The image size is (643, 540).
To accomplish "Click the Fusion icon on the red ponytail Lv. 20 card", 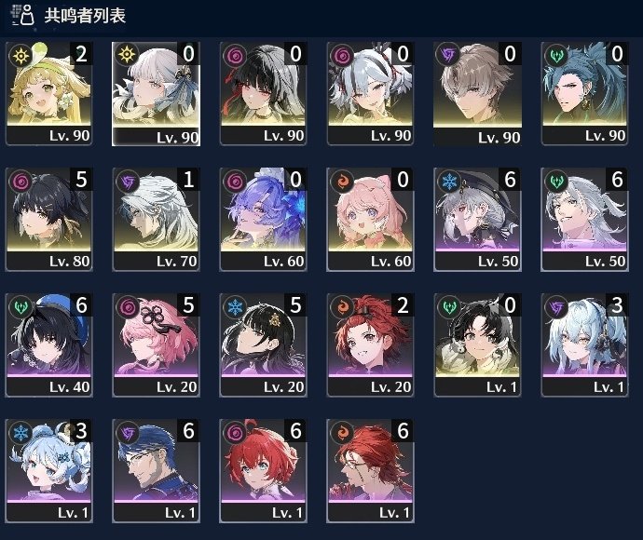I will click(342, 306).
